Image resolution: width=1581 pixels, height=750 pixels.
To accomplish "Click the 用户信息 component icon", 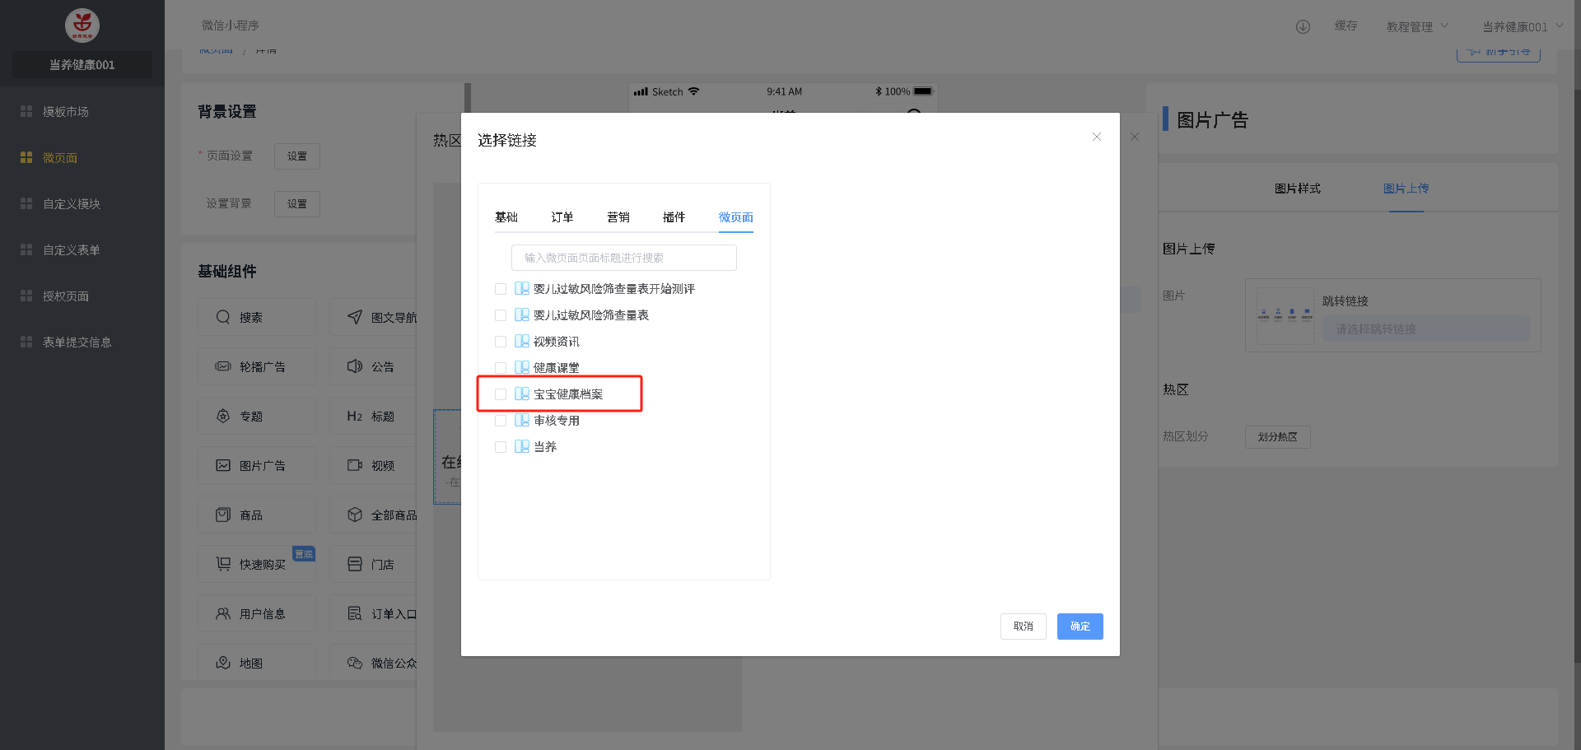I will coord(223,613).
